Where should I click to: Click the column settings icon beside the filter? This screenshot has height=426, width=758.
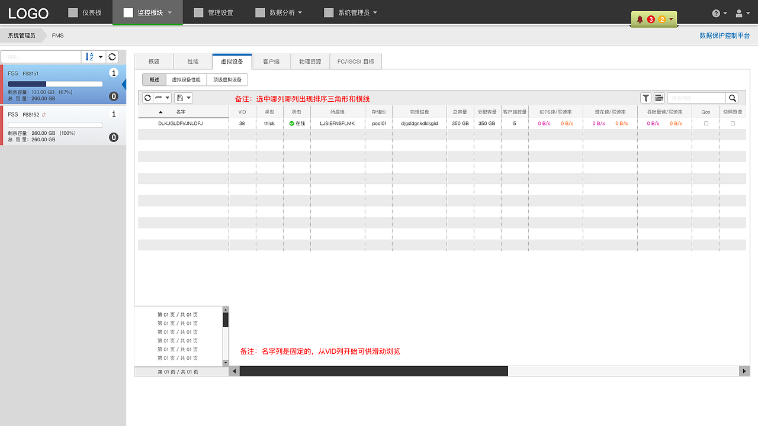[x=659, y=98]
